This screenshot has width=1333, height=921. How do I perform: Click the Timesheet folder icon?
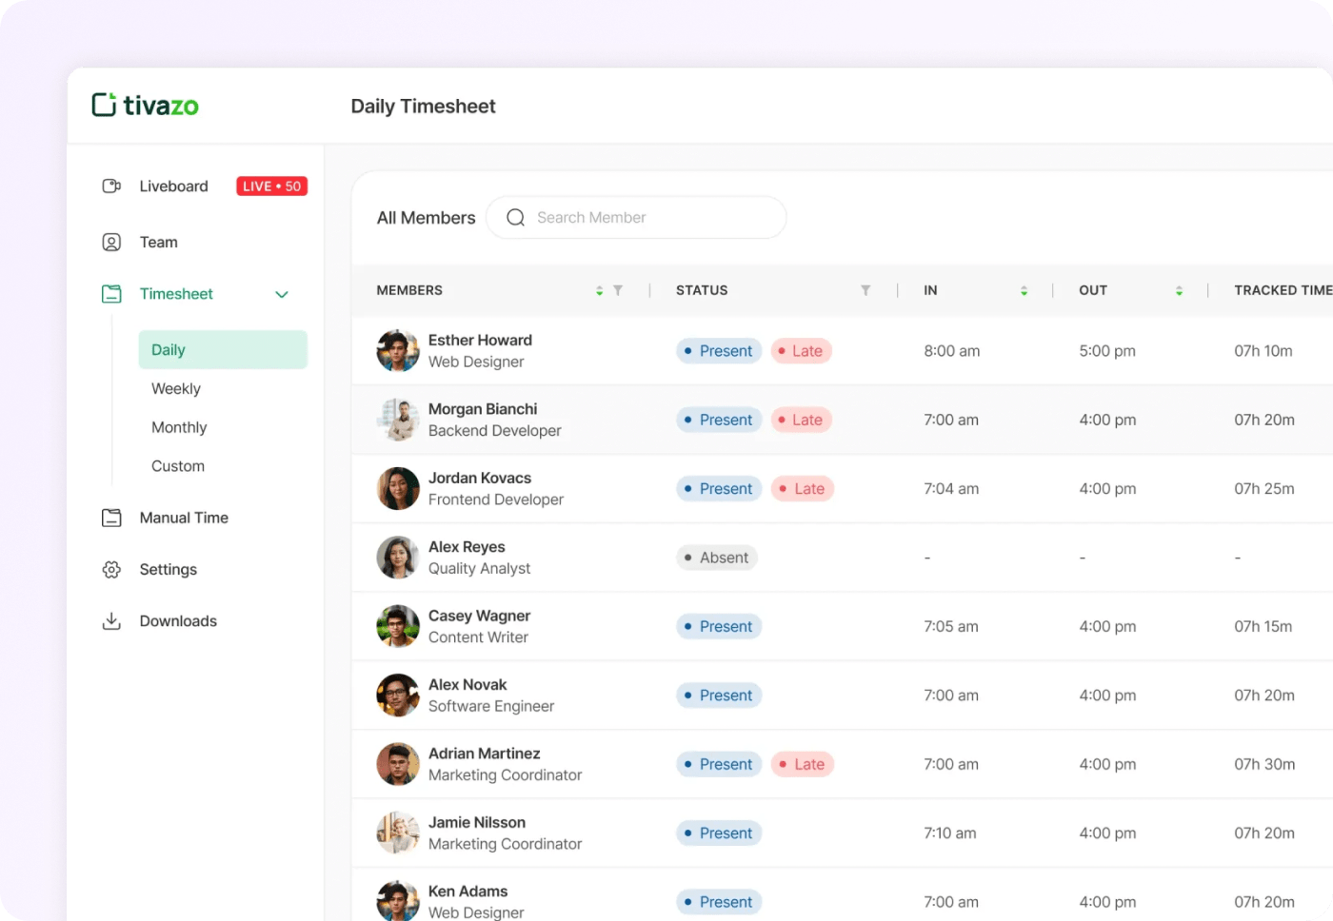click(x=111, y=293)
